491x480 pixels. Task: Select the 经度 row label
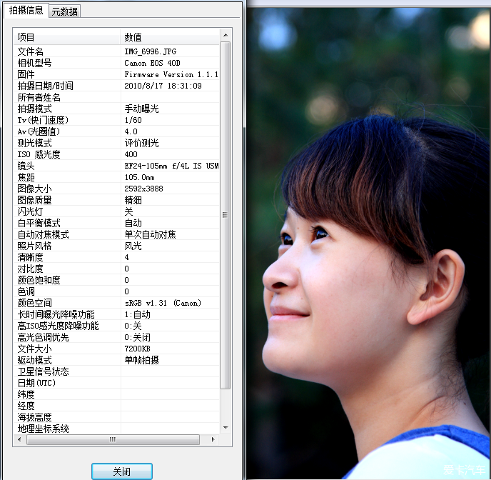[x=26, y=406]
